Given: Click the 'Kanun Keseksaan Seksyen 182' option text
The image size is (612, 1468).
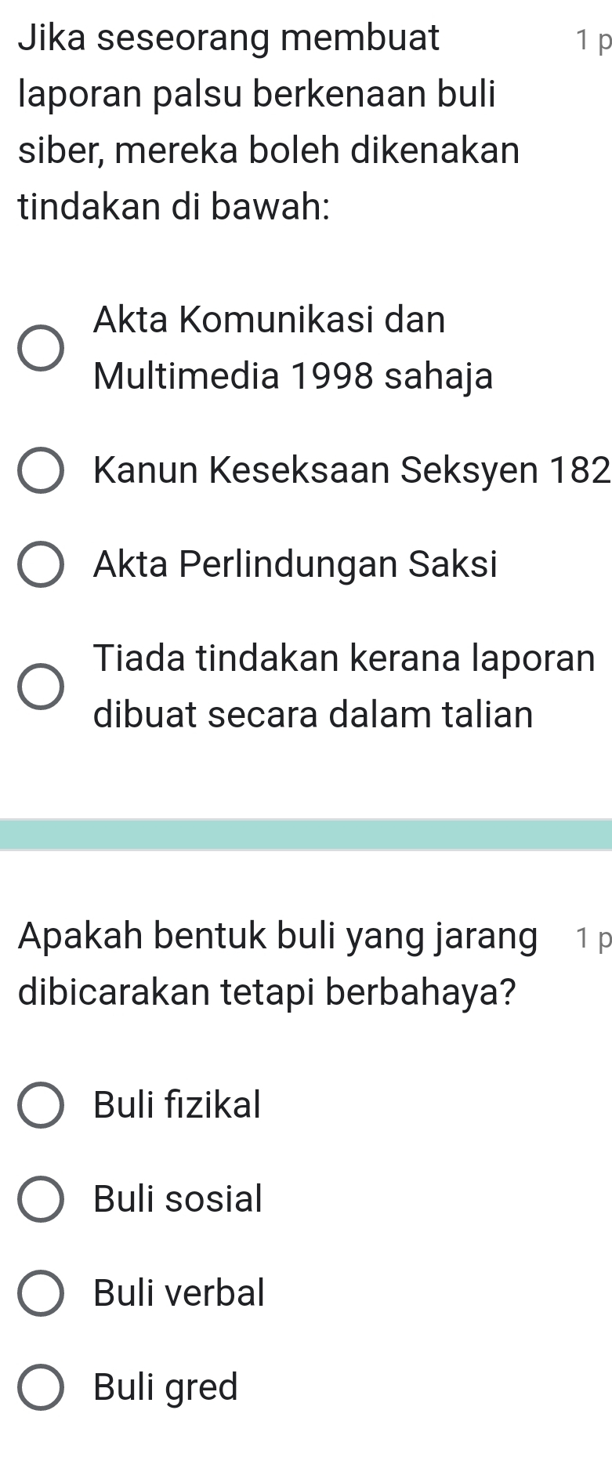Looking at the screenshot, I should pyautogui.click(x=351, y=470).
